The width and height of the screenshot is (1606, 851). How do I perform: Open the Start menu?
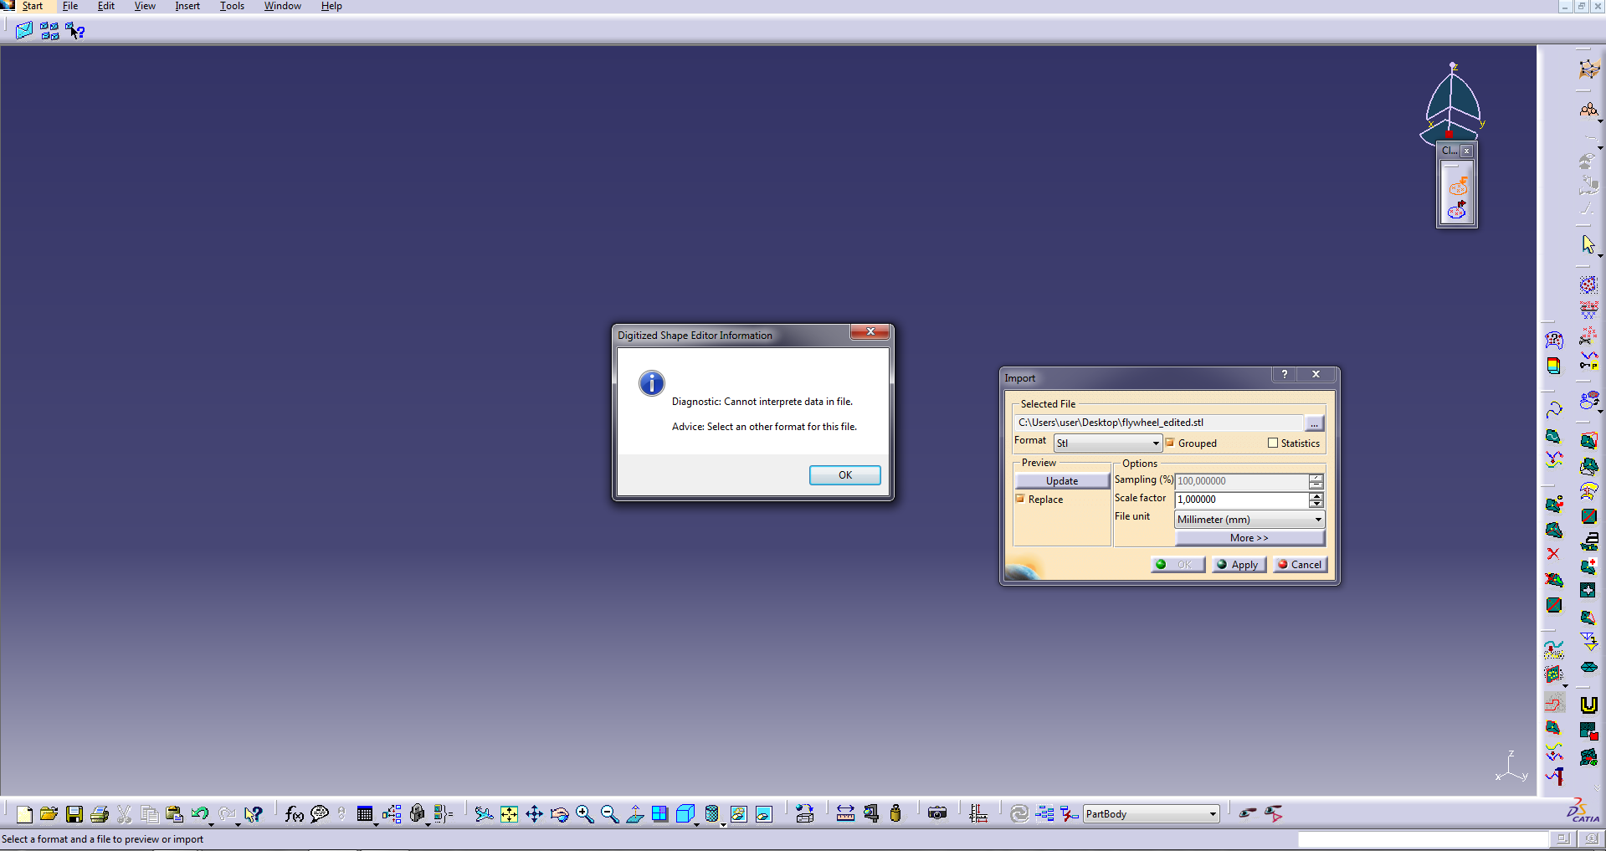[x=32, y=6]
